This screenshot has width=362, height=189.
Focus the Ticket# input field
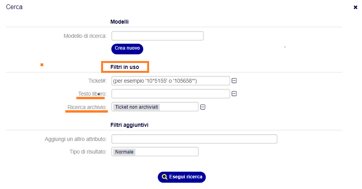click(x=171, y=81)
